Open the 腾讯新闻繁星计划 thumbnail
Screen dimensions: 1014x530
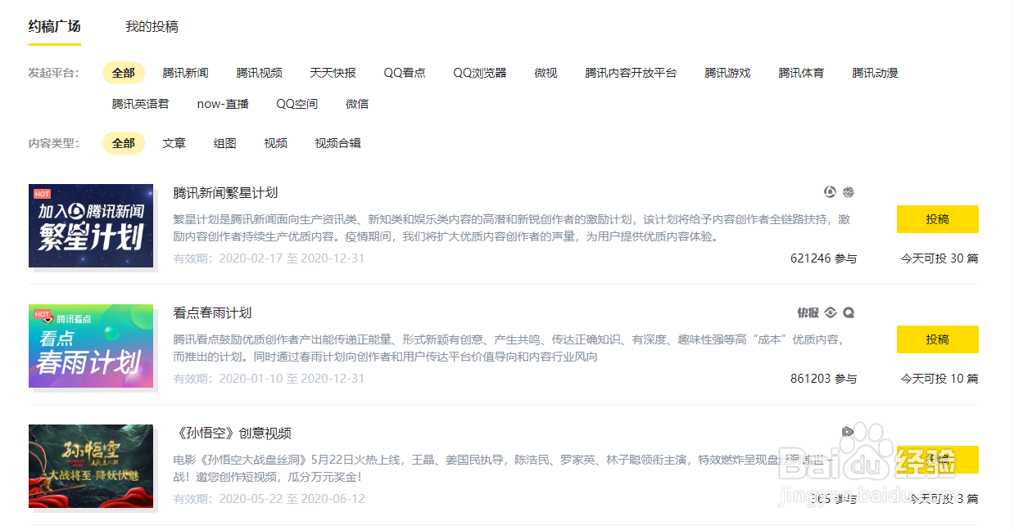(x=91, y=226)
